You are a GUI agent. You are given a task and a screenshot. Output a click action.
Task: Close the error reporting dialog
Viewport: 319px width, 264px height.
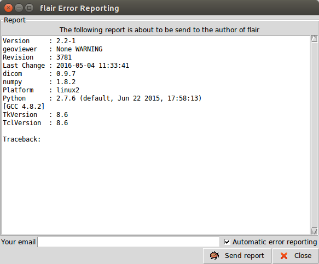coord(295,256)
